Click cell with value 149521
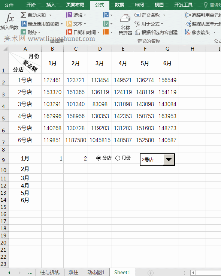Viewport: 221px width, 276px height. (x=123, y=80)
